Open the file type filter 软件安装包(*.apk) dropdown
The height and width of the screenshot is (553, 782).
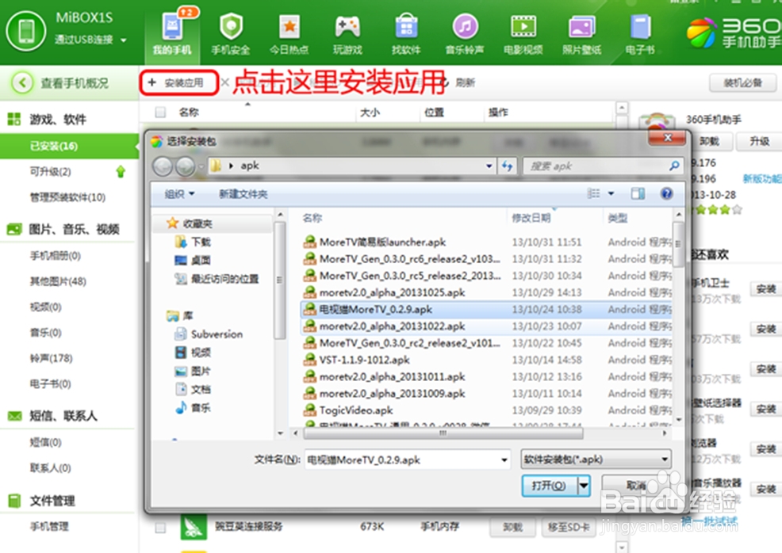(596, 460)
